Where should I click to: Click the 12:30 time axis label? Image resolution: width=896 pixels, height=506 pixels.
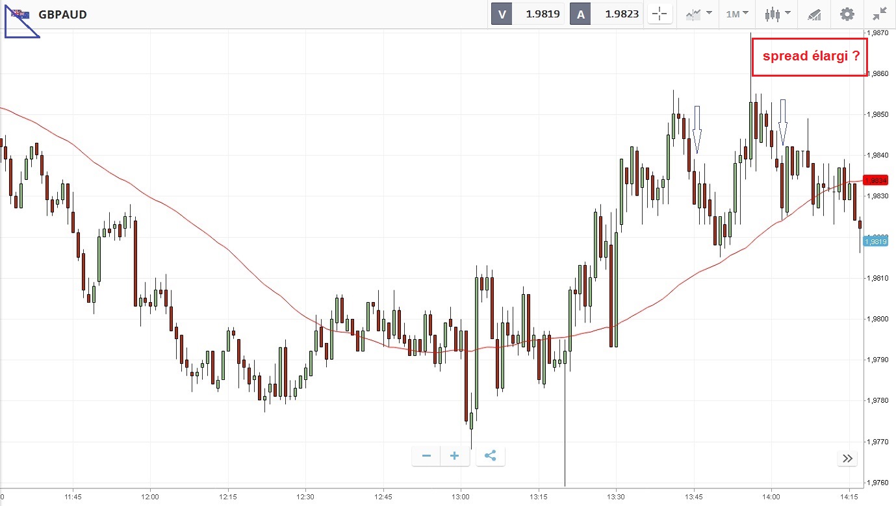[305, 498]
